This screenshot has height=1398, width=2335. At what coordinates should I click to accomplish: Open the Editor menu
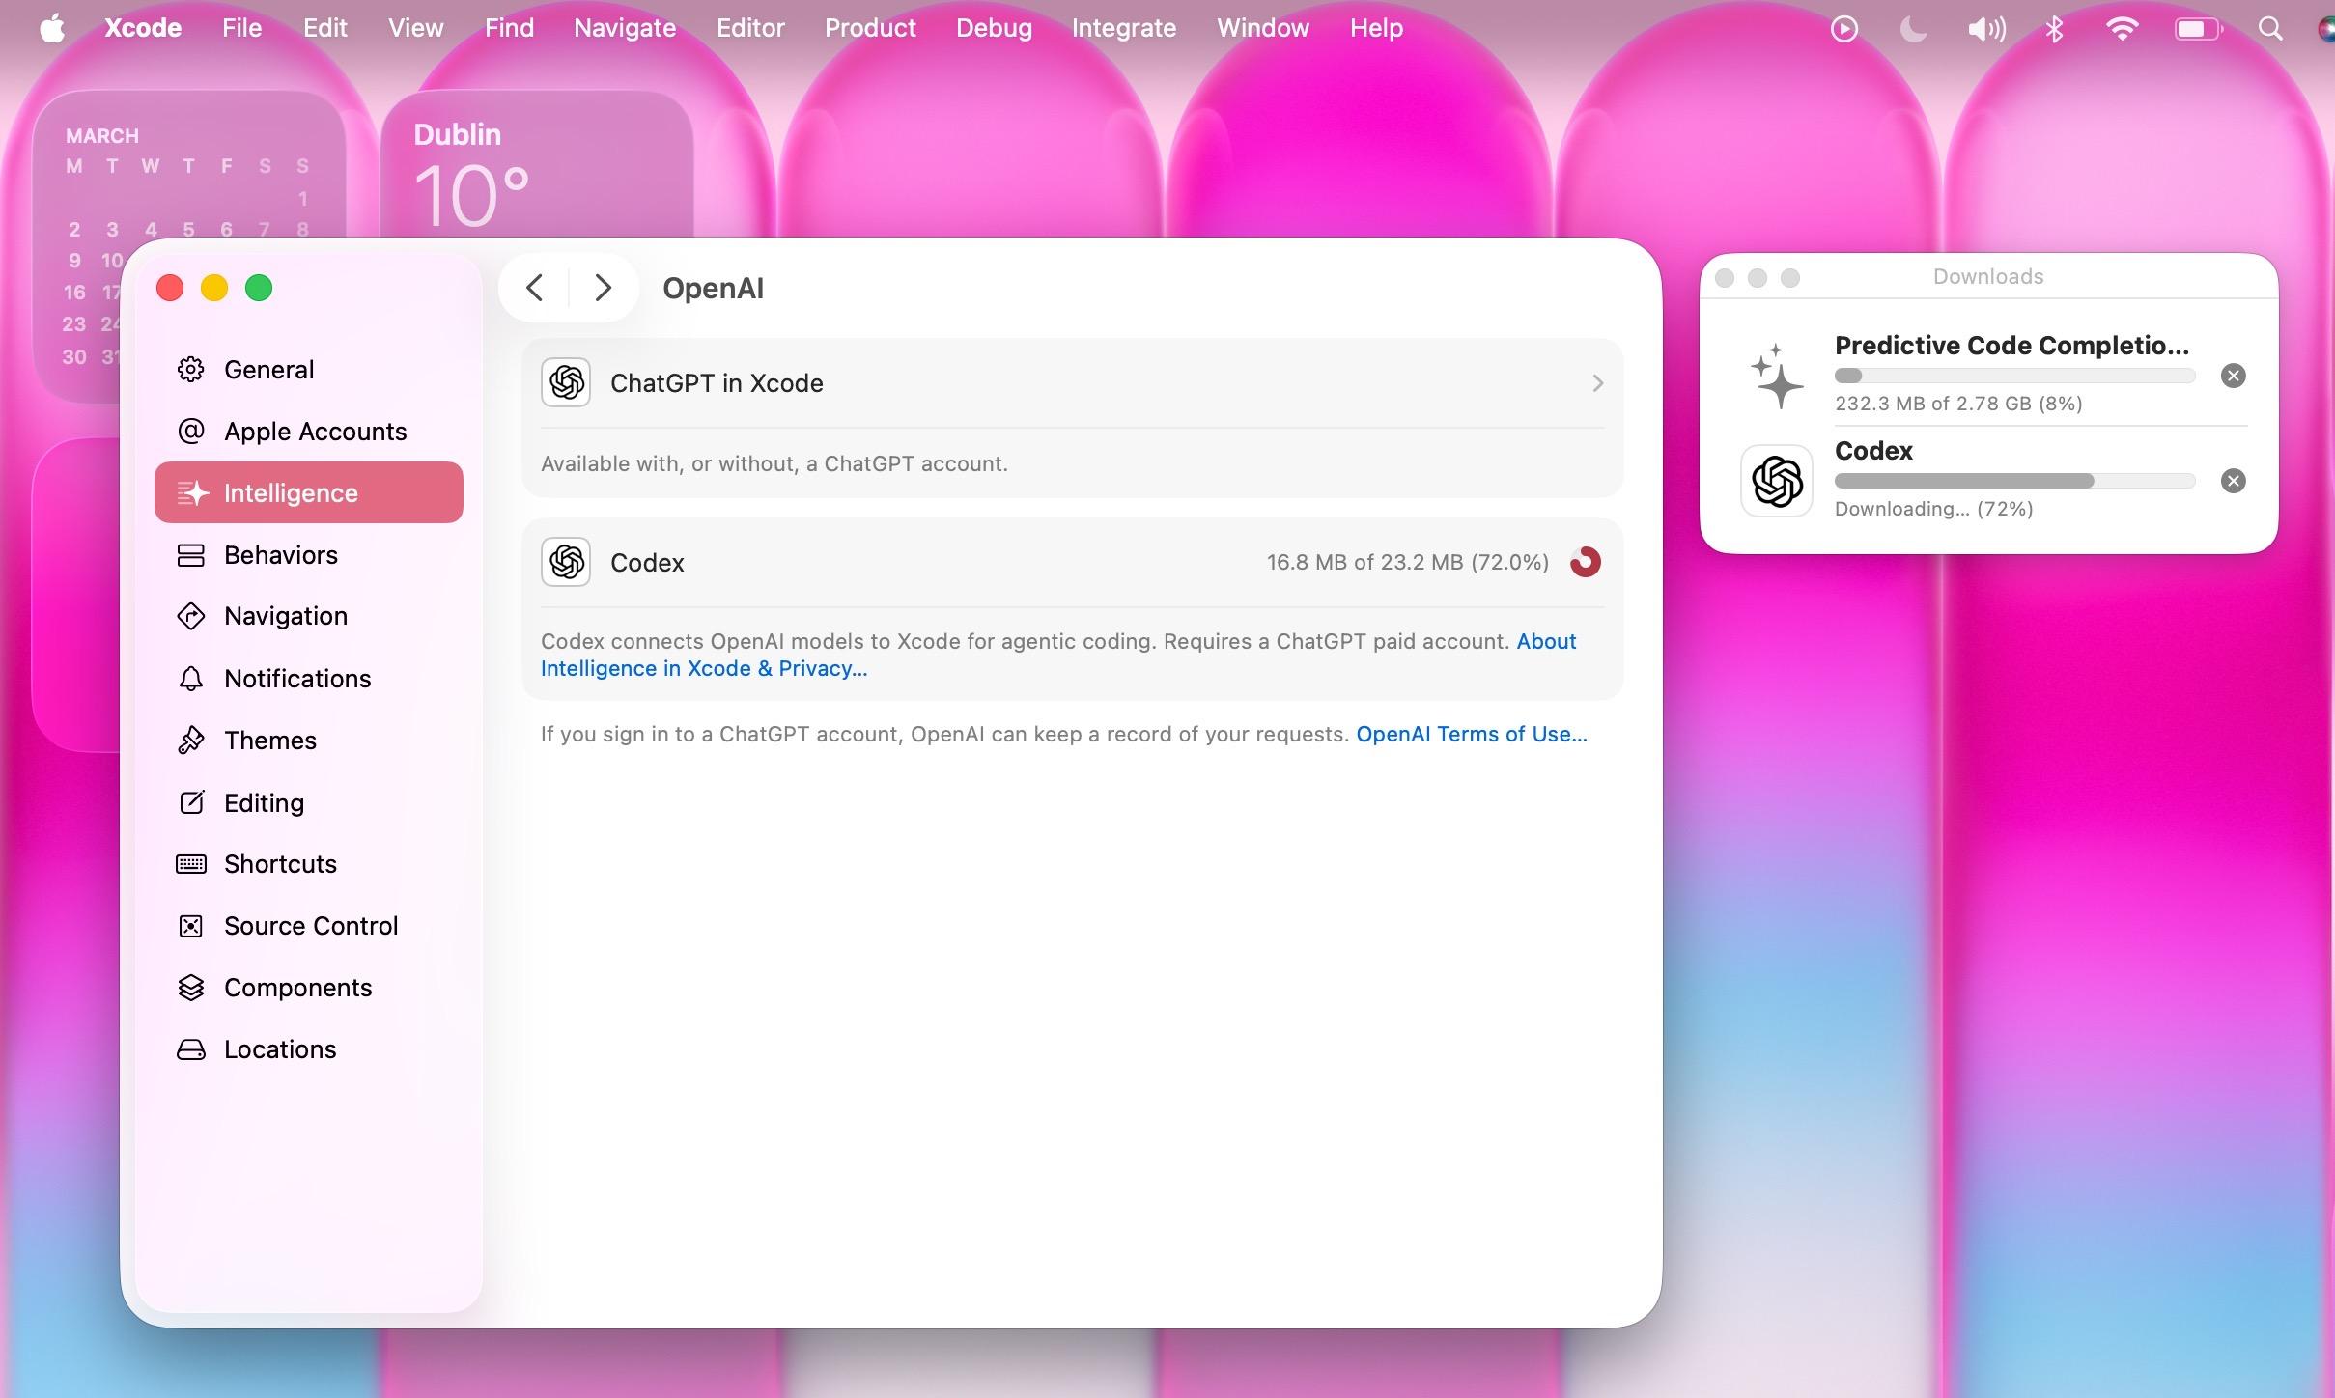[750, 28]
